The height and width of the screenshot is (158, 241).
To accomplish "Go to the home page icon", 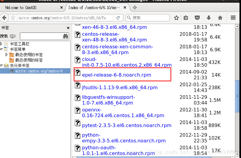I will (x=220, y=18).
